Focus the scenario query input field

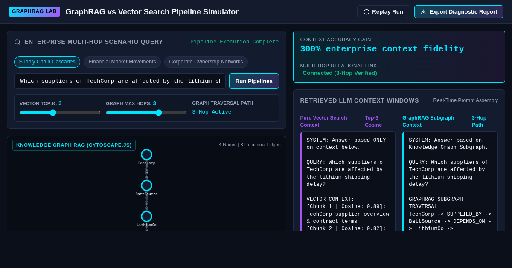point(120,81)
